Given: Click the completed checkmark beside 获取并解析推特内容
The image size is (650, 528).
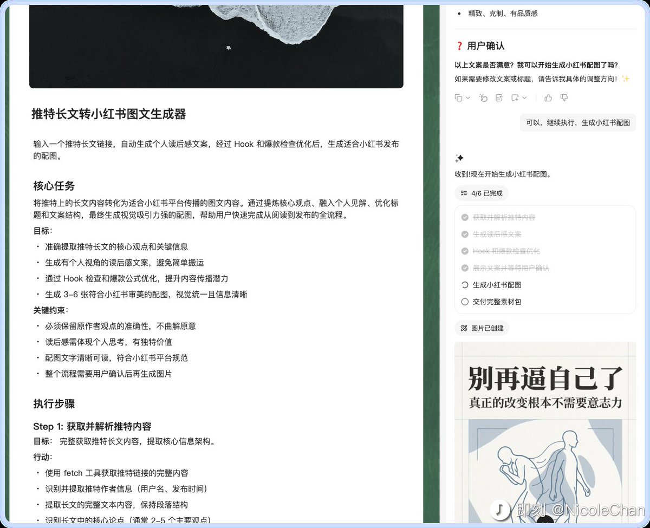Looking at the screenshot, I should [465, 217].
